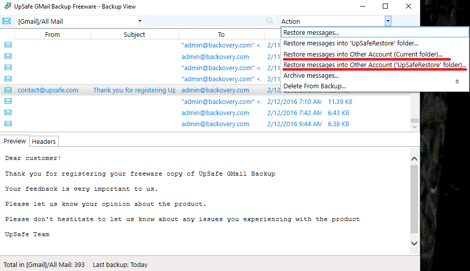The width and height of the screenshot is (470, 271).
Task: Minimize the Backup View window
Action: [363, 6]
